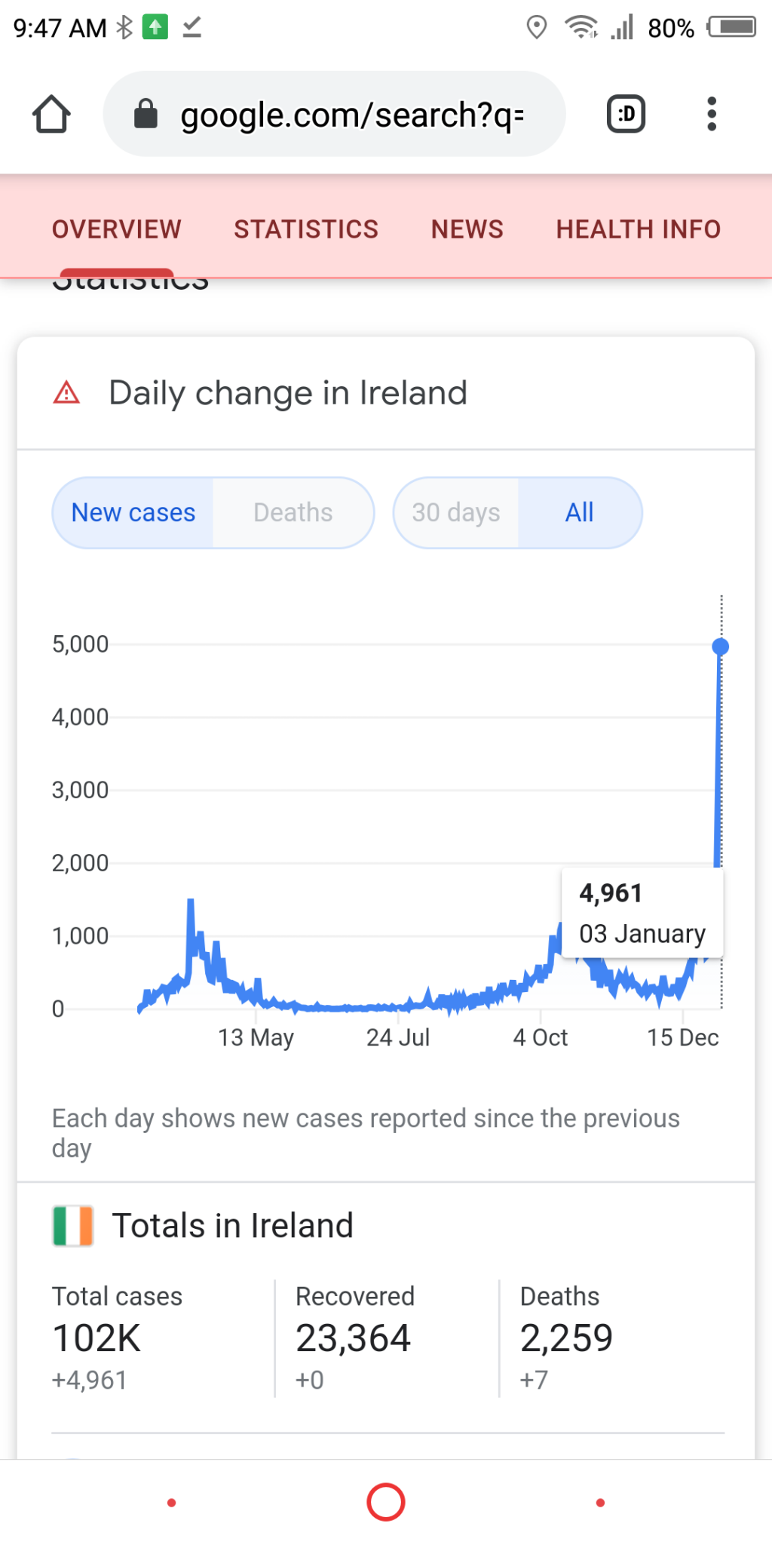Switch to the Statistics tab
772x1545 pixels.
(x=305, y=229)
